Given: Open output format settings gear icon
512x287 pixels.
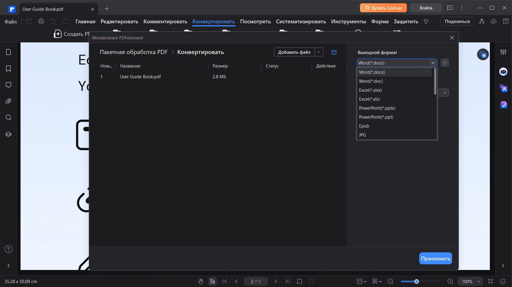Looking at the screenshot, I should (x=445, y=63).
